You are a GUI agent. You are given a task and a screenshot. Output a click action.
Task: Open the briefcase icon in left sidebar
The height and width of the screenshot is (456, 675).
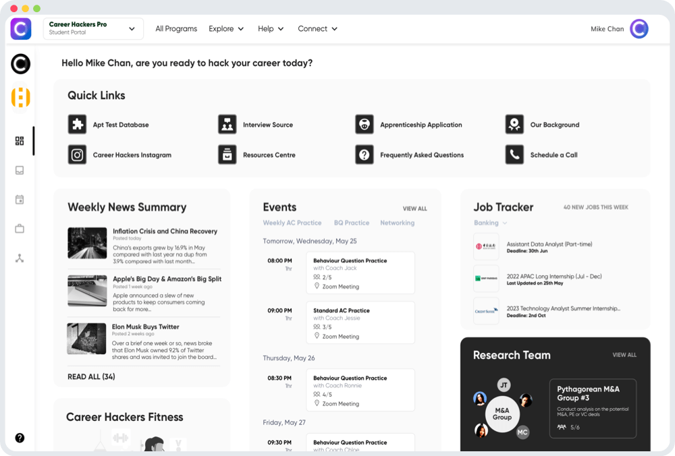20,229
